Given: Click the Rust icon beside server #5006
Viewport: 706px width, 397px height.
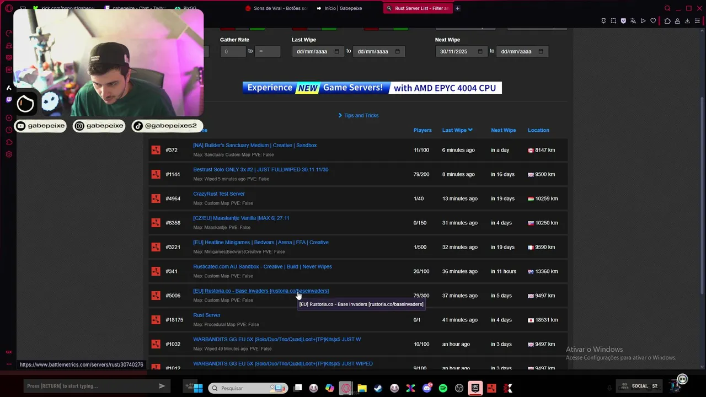Looking at the screenshot, I should point(156,296).
